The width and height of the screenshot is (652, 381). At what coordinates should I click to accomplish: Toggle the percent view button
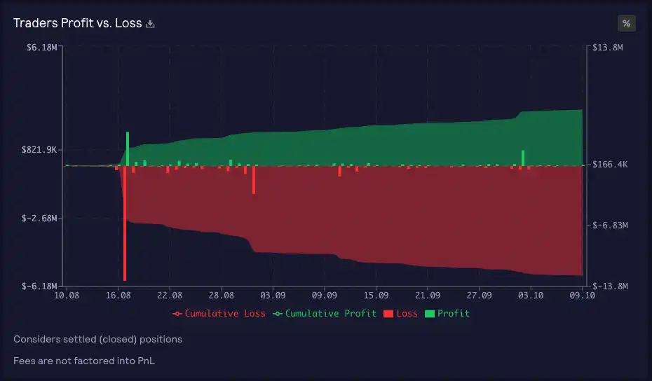[626, 23]
